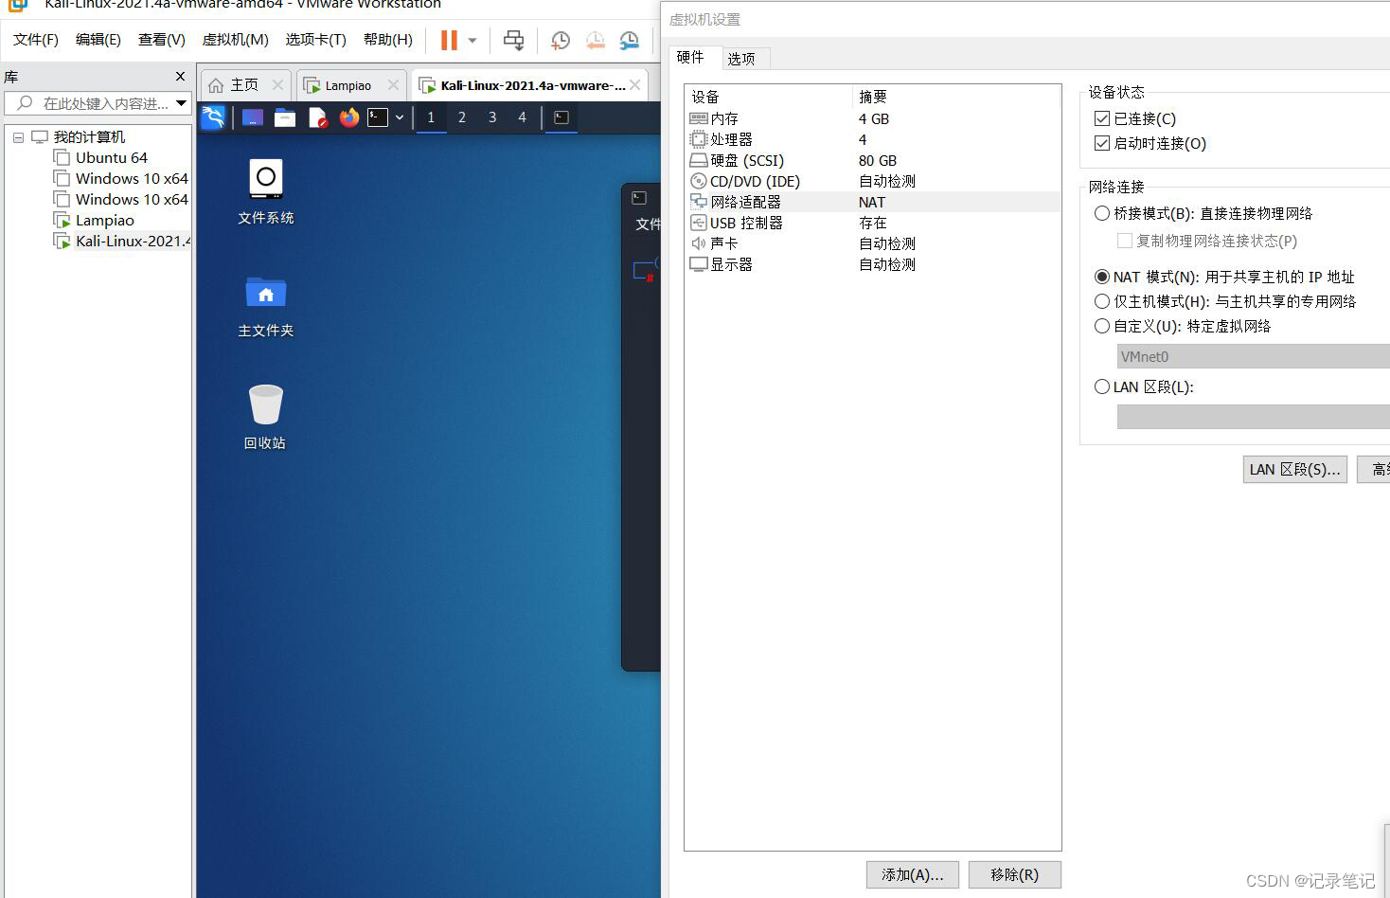Open the LAN segment dropdown field

pos(1253,417)
